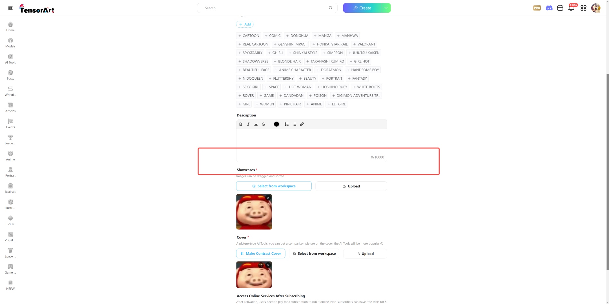Insert numbered list in description

pyautogui.click(x=287, y=124)
